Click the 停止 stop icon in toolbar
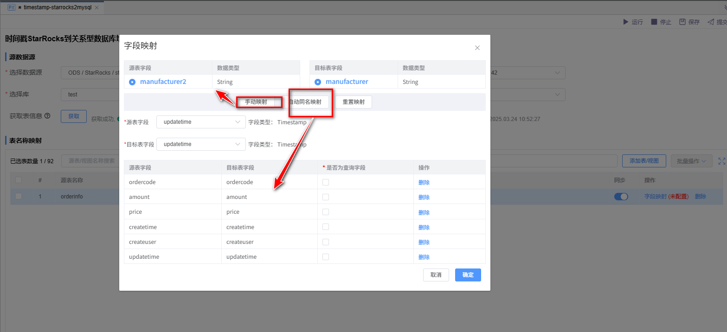727x332 pixels. click(x=654, y=22)
